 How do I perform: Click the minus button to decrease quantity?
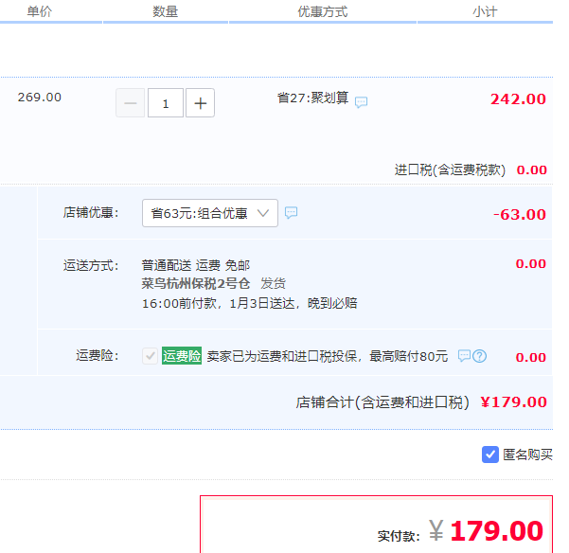tap(131, 103)
